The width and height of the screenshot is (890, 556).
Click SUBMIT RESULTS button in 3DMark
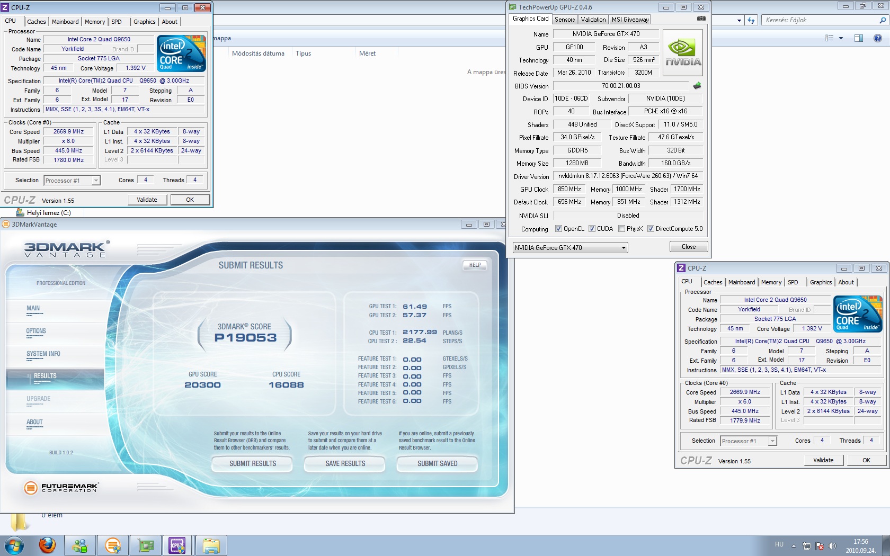pos(253,463)
